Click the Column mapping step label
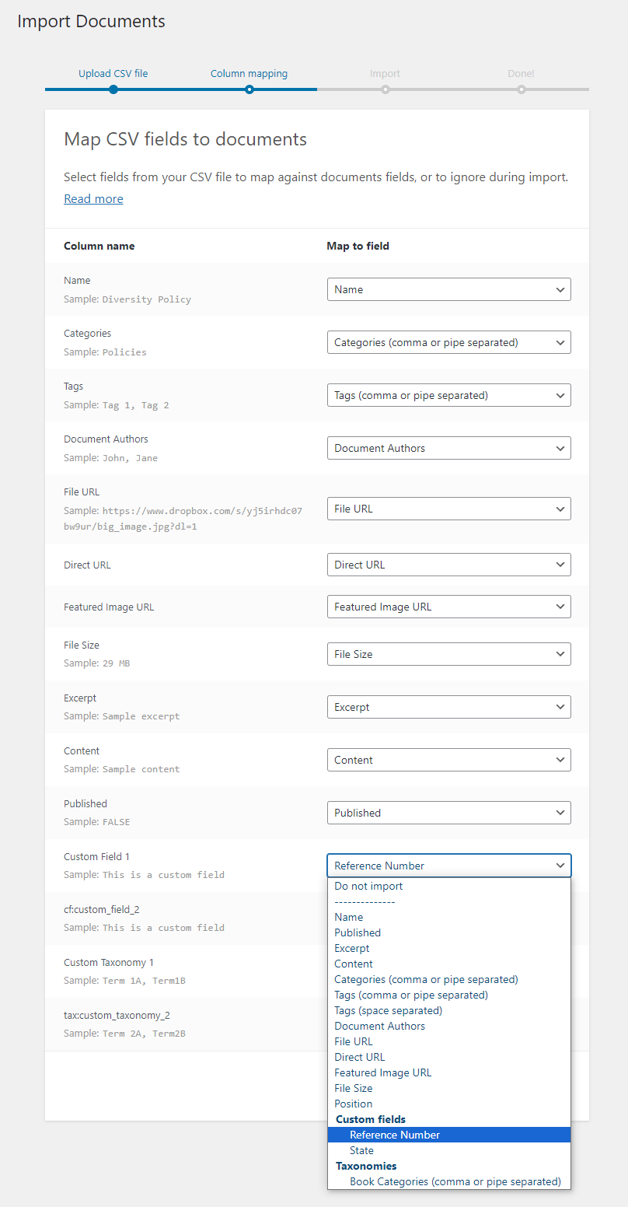 (249, 74)
